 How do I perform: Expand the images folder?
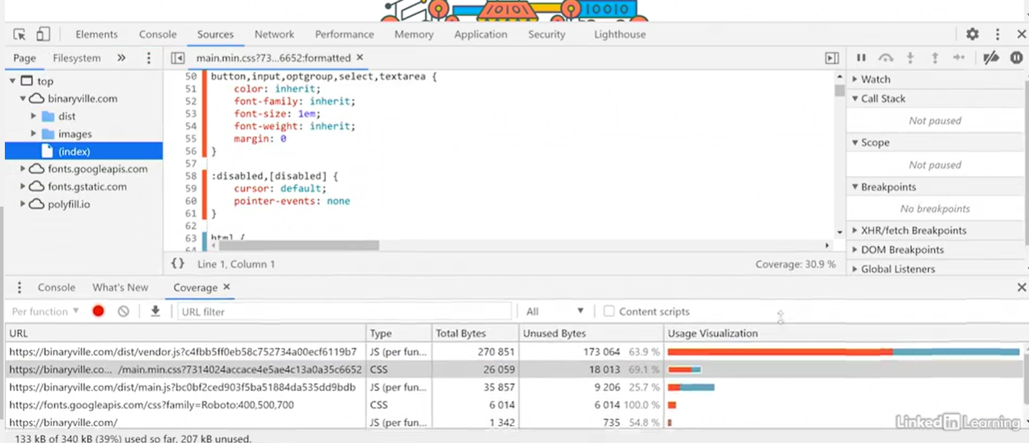[x=33, y=134]
